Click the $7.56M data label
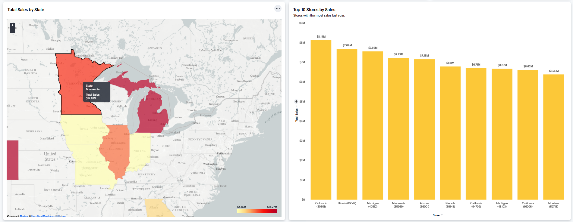The image size is (573, 222). click(373, 48)
